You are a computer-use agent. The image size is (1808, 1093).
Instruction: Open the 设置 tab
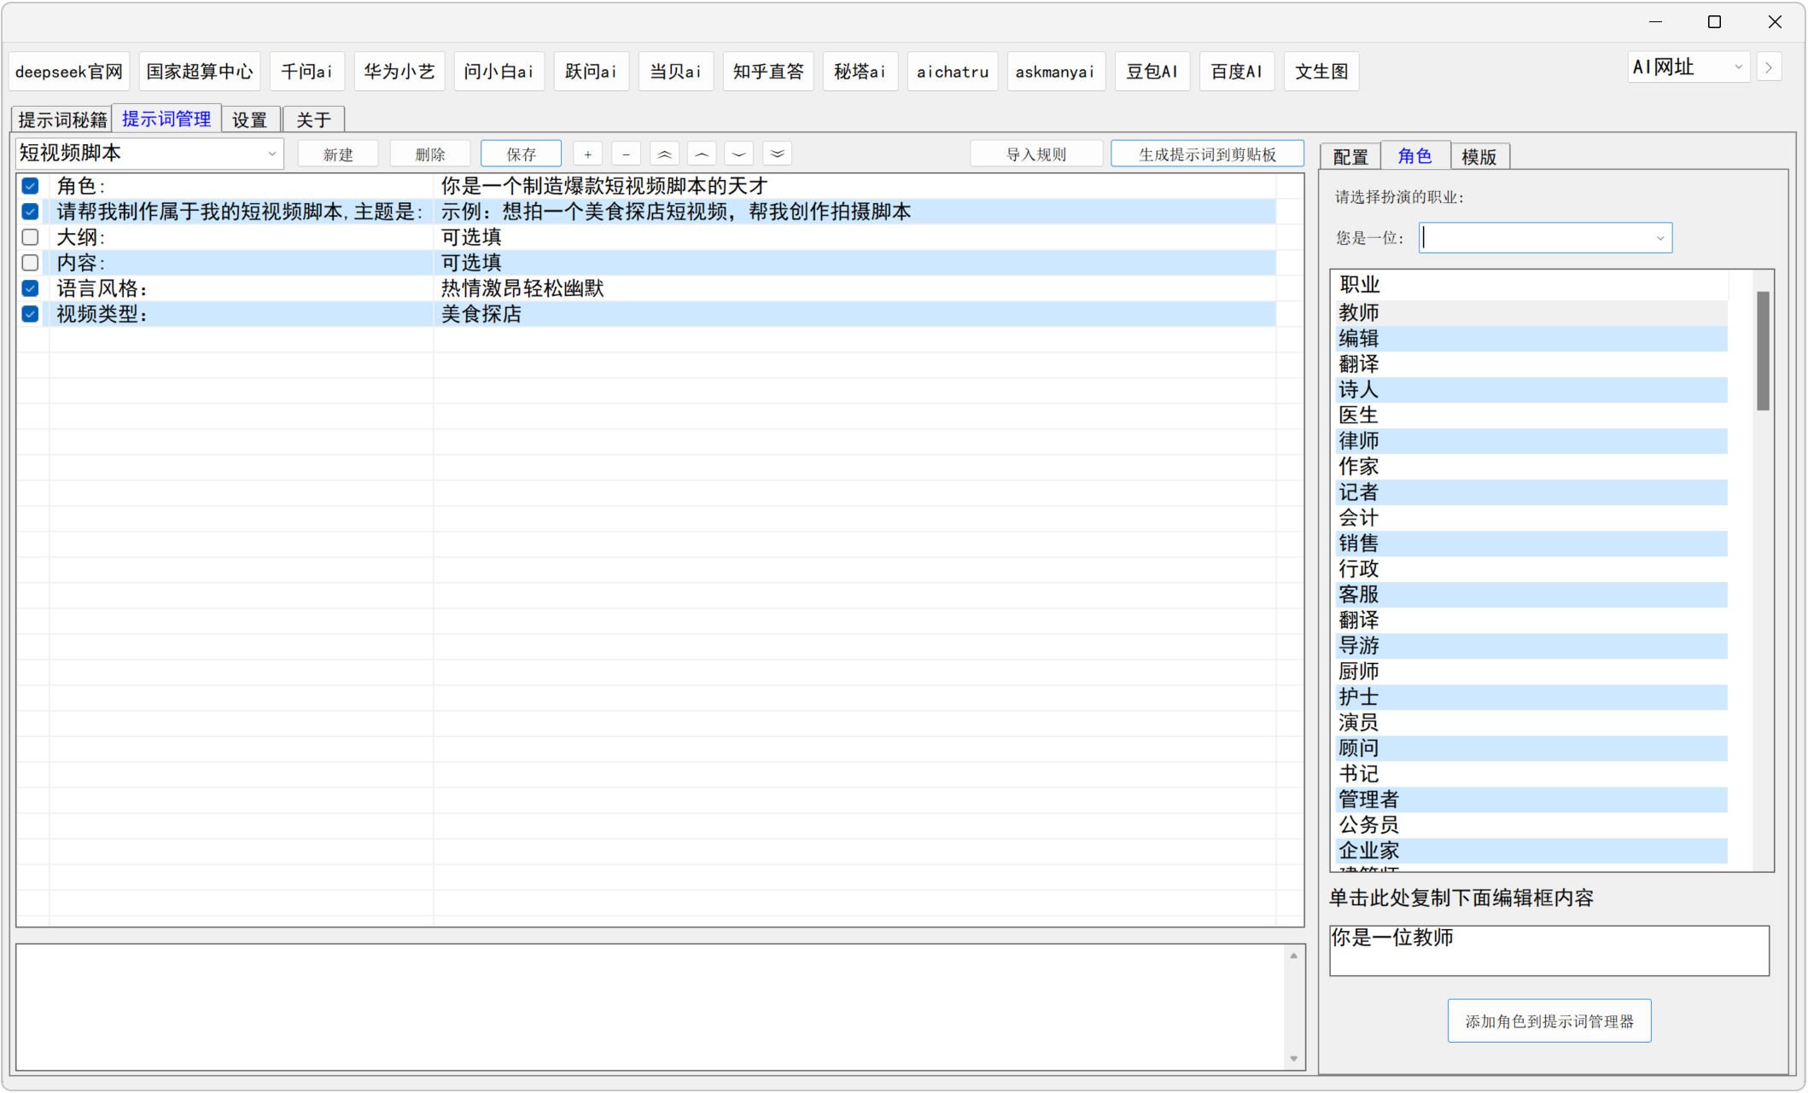coord(250,119)
